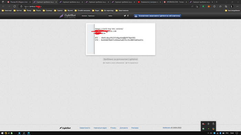Switch to the YouTube Уязвимости tab

point(149,2)
